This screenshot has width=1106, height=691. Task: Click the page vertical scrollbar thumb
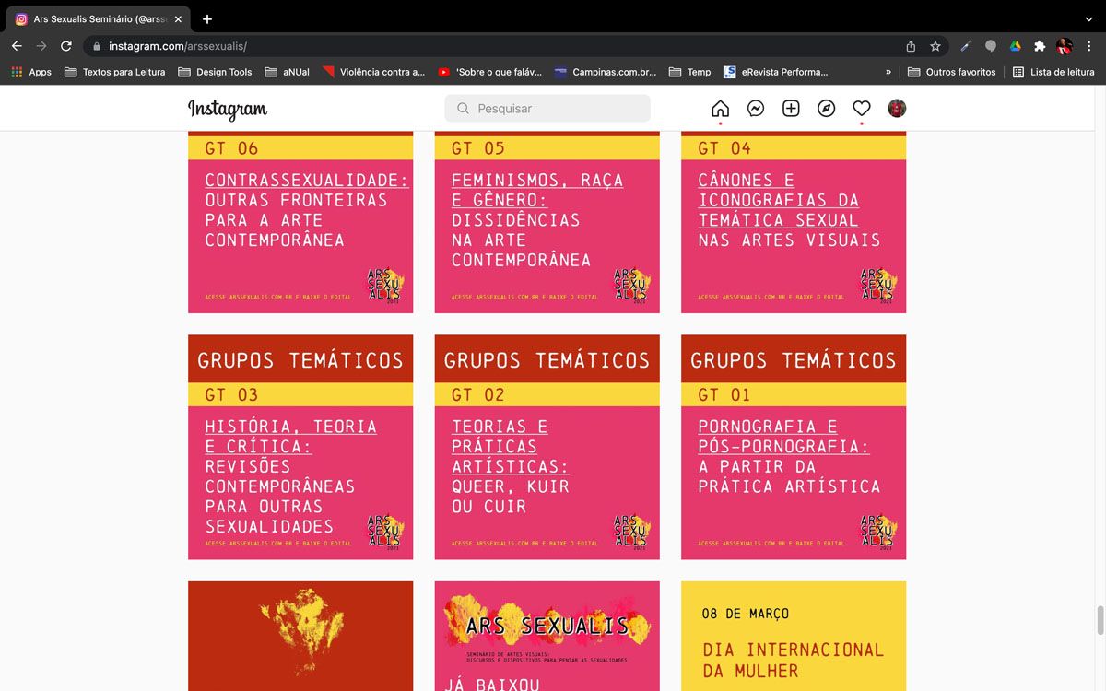click(x=1100, y=620)
